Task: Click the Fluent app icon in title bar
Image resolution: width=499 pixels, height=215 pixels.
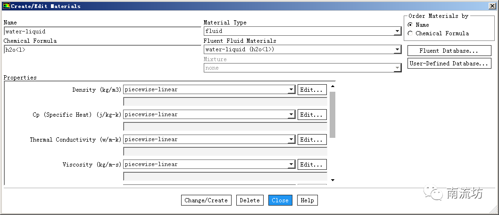Action: pyautogui.click(x=6, y=6)
